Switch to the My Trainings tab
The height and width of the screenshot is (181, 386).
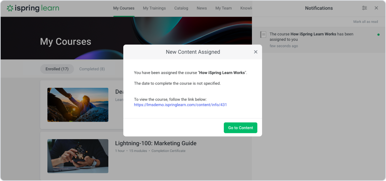[x=154, y=8]
